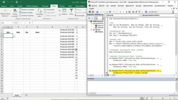
Task: Click Mostrar consultas button
Action: pos(27,9)
